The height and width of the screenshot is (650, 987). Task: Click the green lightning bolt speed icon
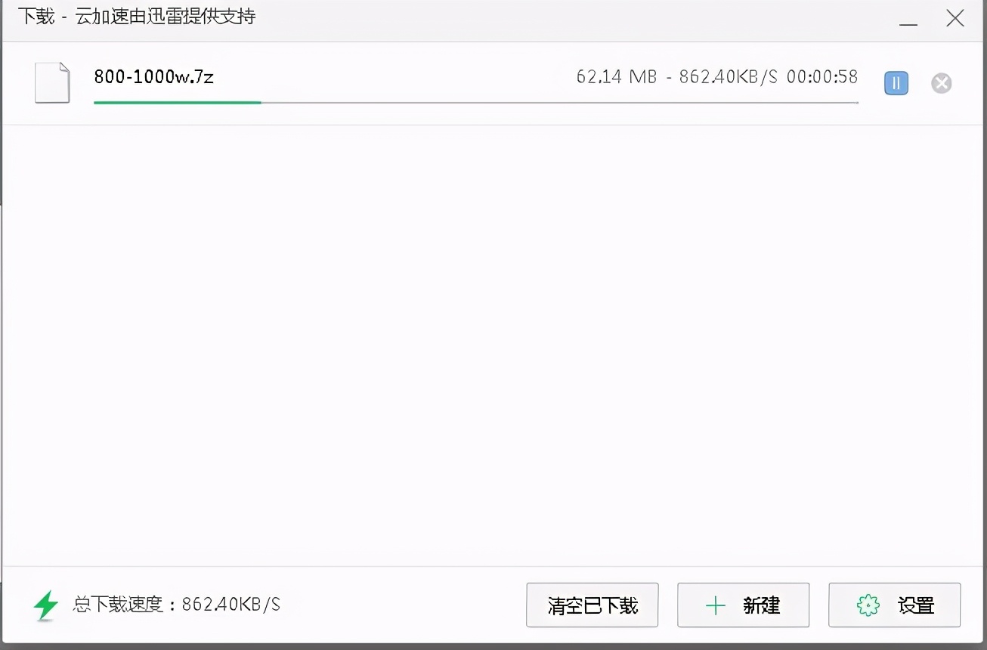click(x=47, y=605)
